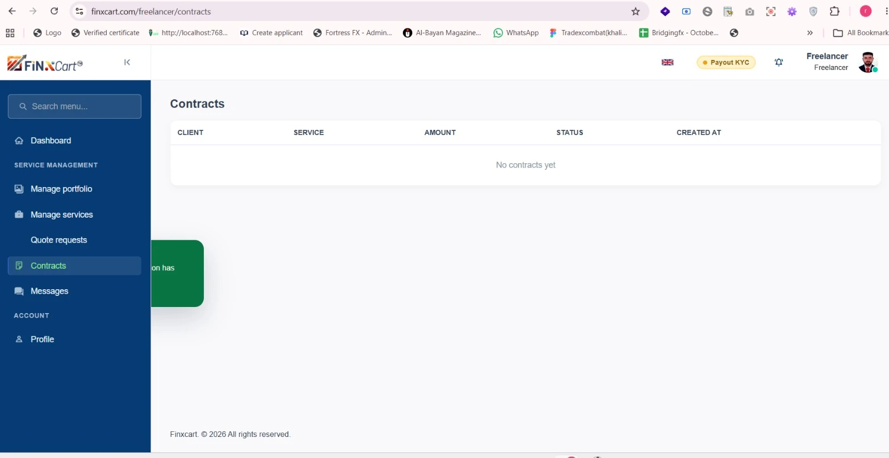This screenshot has width=889, height=458.
Task: Collapse the sidebar with the arrow icon
Action: click(127, 62)
